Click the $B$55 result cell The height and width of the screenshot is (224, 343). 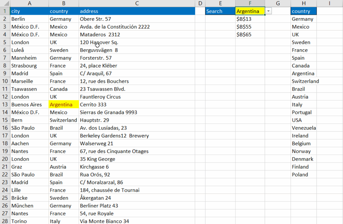[250, 27]
